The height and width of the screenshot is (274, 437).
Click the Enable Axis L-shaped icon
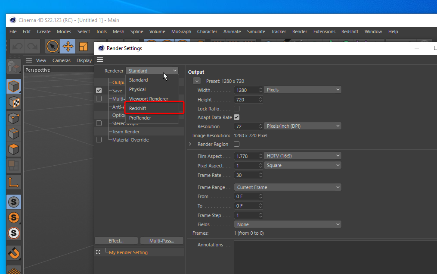tap(14, 183)
